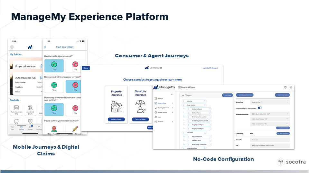Image resolution: width=309 pixels, height=173 pixels.
Task: Expand General Settings sidebar chevron
Action: point(173,112)
